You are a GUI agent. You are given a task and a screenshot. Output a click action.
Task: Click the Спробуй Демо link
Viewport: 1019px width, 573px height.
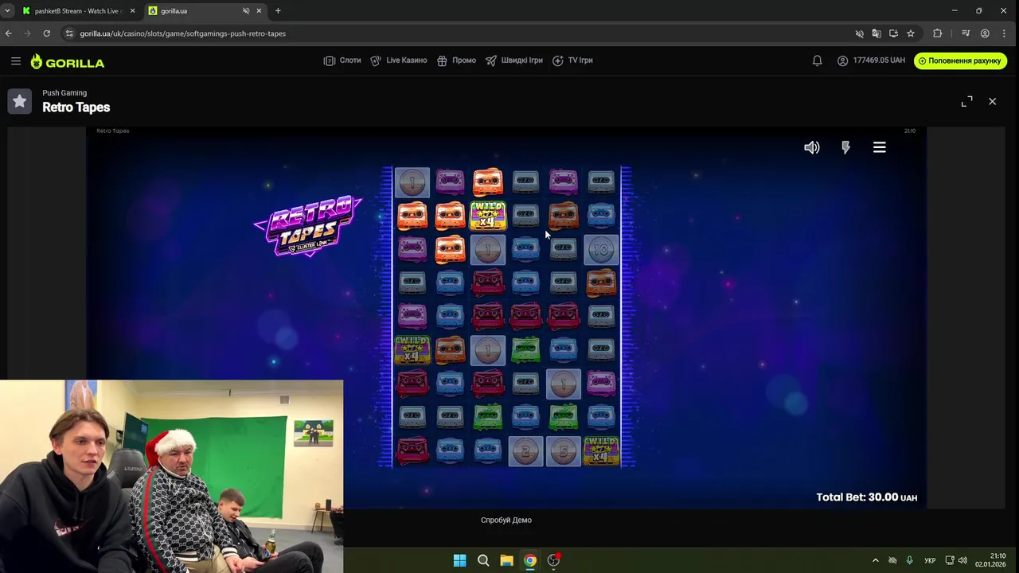506,520
